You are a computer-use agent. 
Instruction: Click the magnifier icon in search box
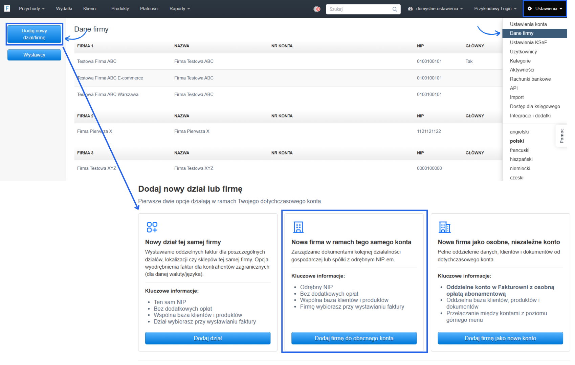click(x=395, y=9)
